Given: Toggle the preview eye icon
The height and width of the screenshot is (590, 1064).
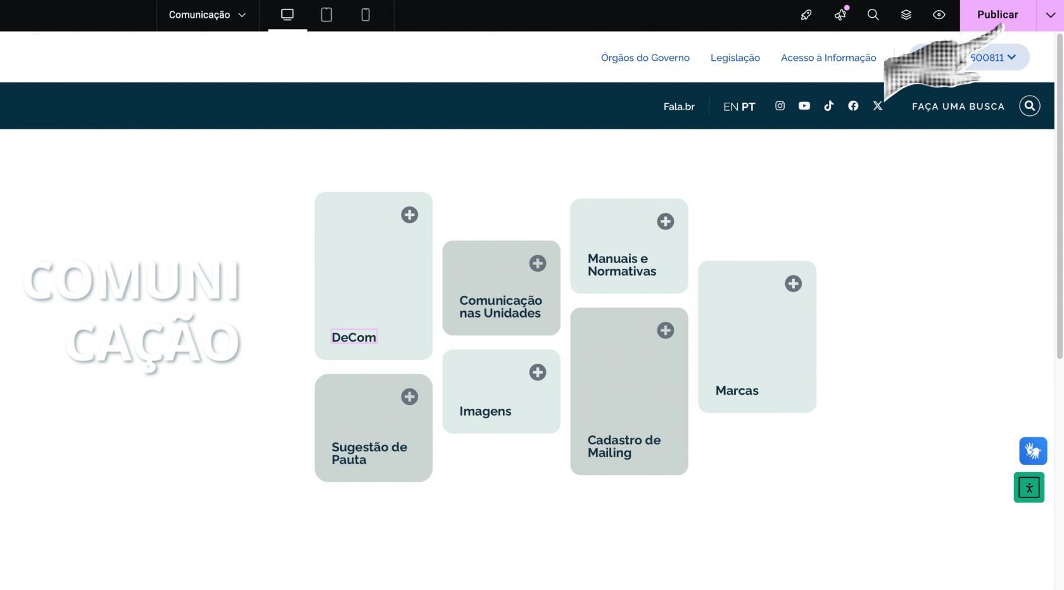Looking at the screenshot, I should click(939, 15).
